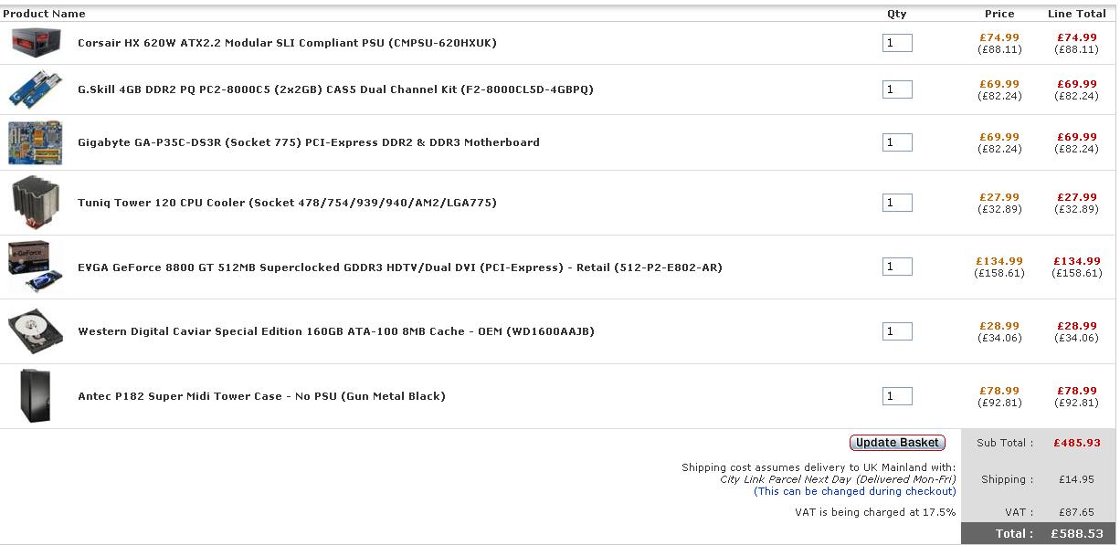Follow the EVGA GeForce 8800 GT product link

click(400, 267)
